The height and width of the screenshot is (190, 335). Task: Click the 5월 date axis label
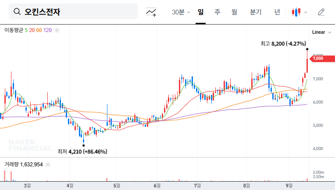[117, 186]
